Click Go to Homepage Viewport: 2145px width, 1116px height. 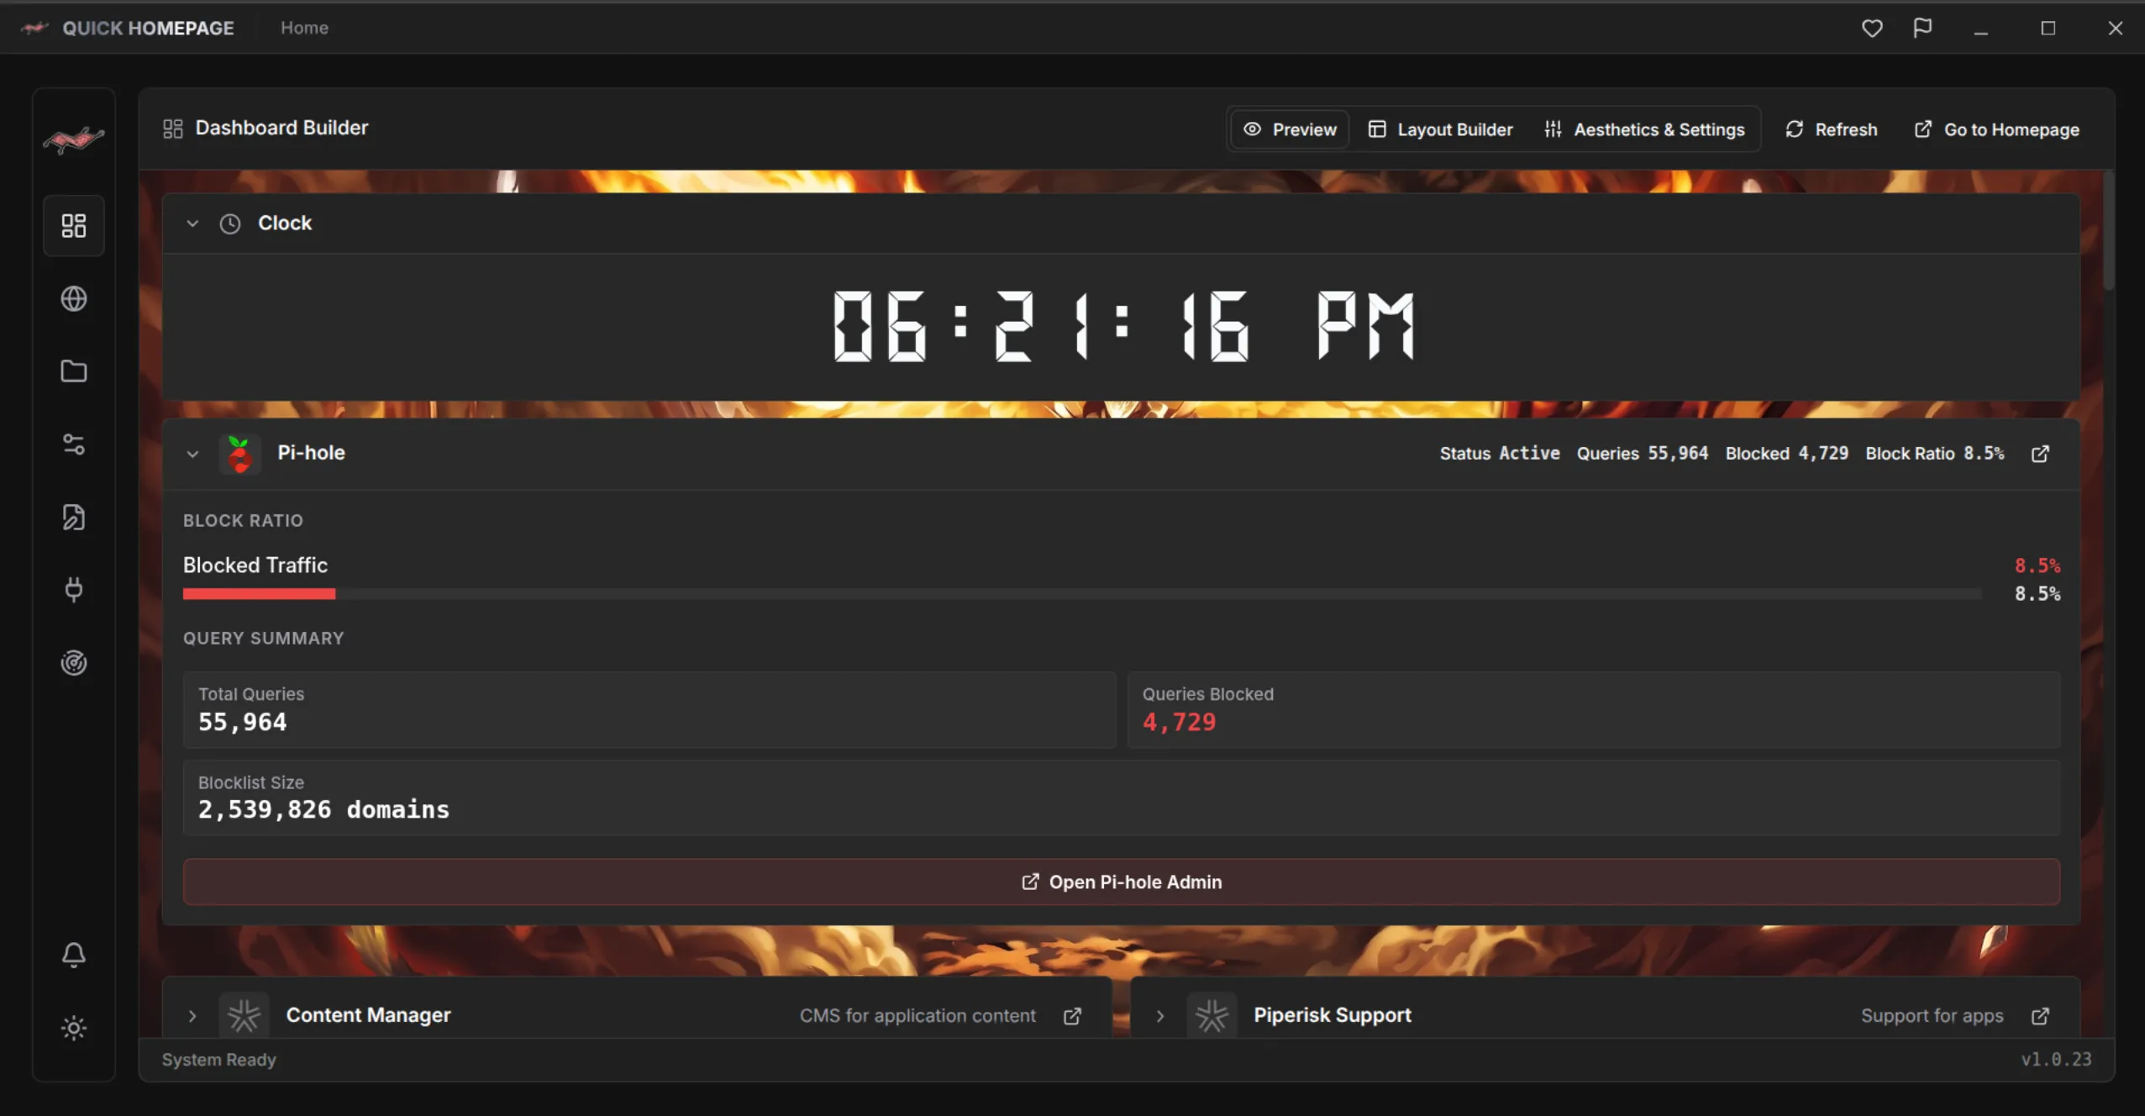point(1996,129)
